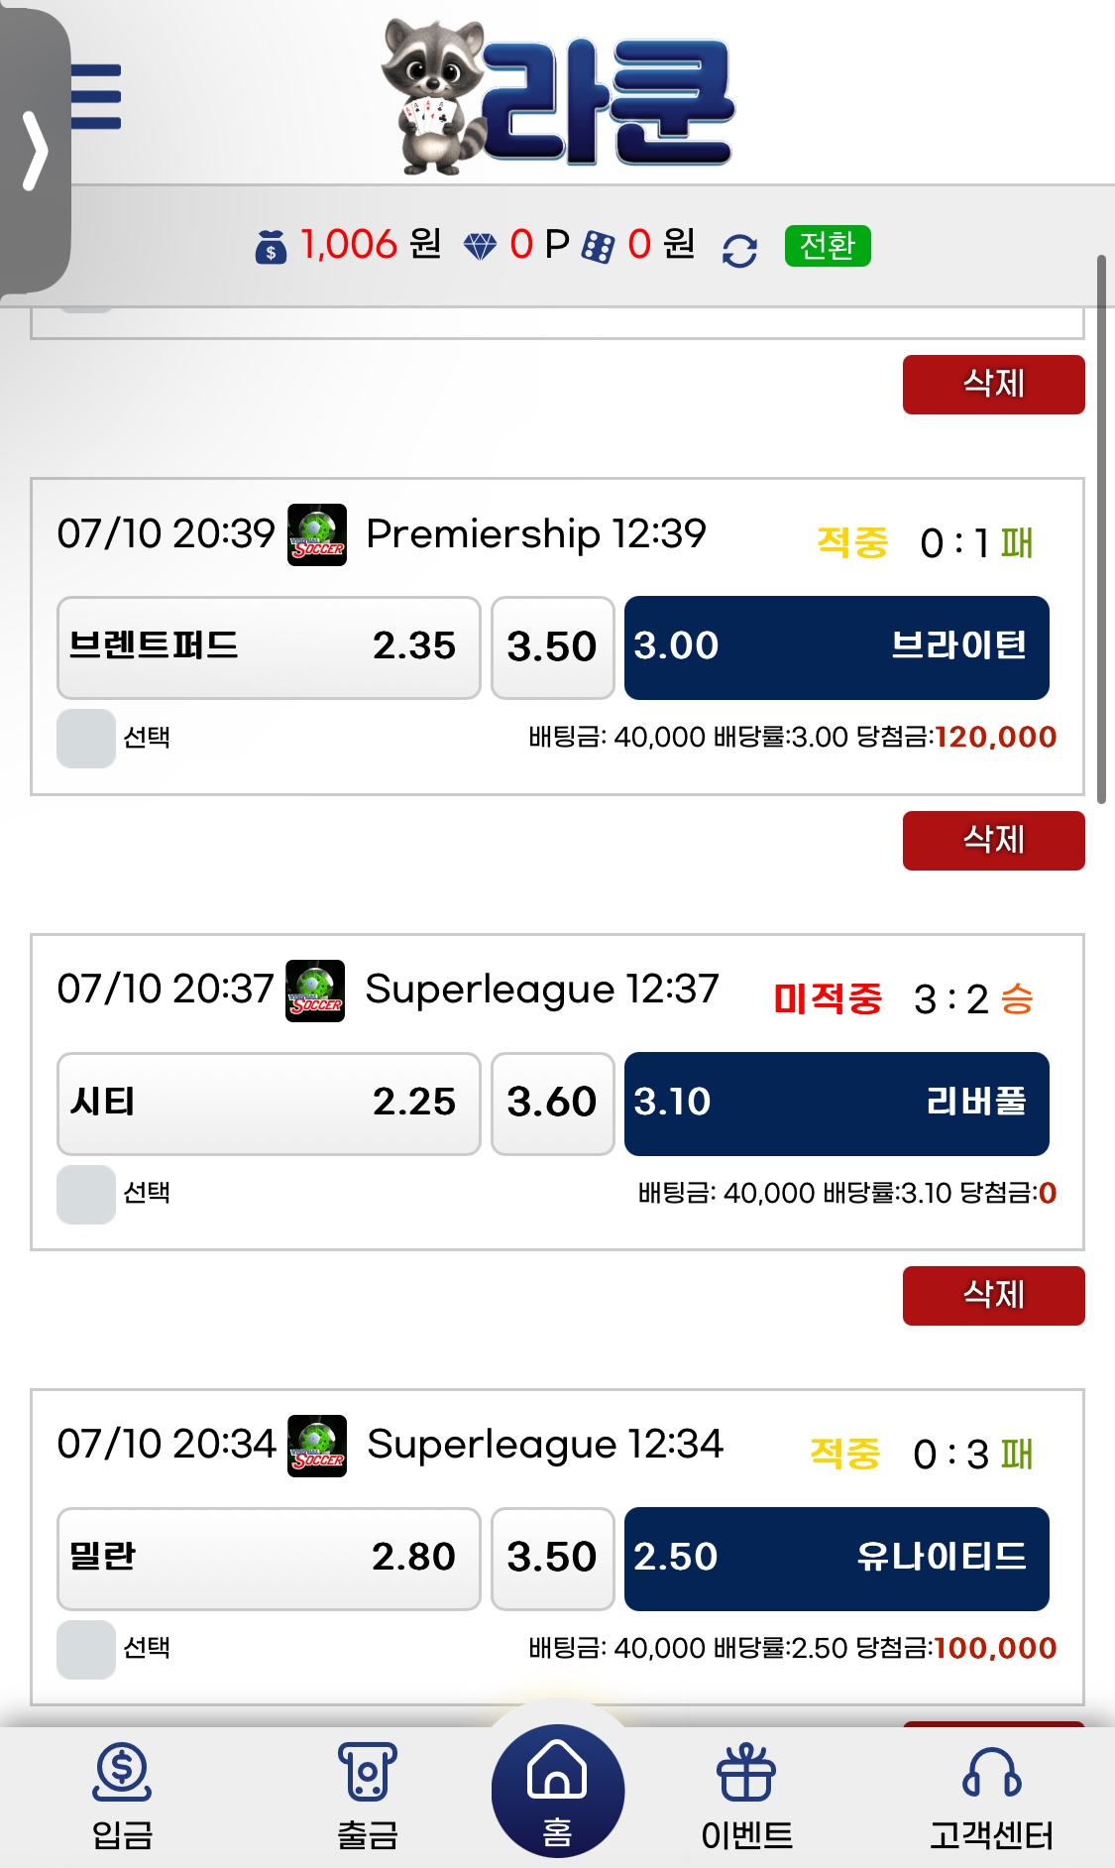Expand the left side panel arrow

[36, 151]
